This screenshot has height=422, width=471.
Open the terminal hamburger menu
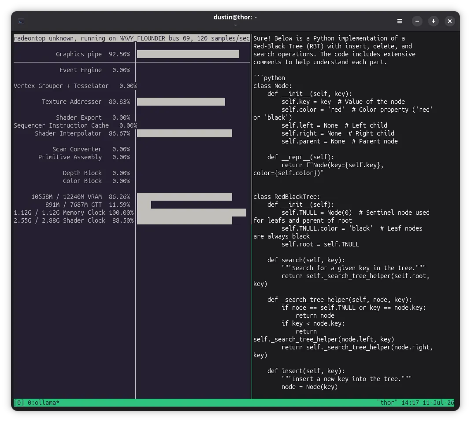[399, 21]
